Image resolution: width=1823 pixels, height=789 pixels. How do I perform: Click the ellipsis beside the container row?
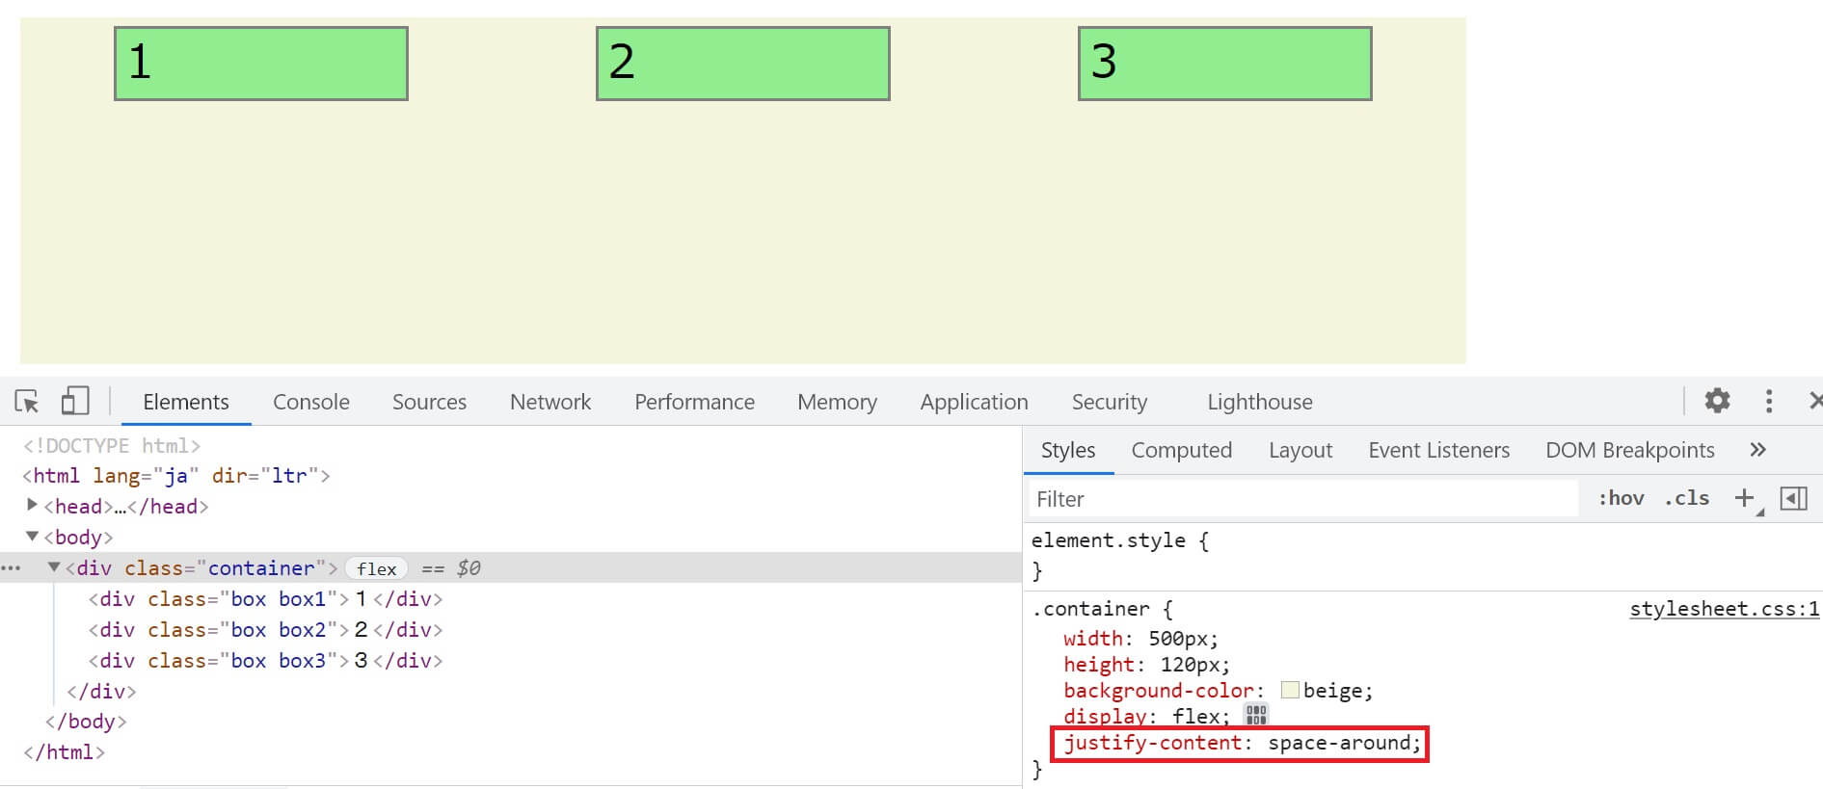[x=12, y=568]
